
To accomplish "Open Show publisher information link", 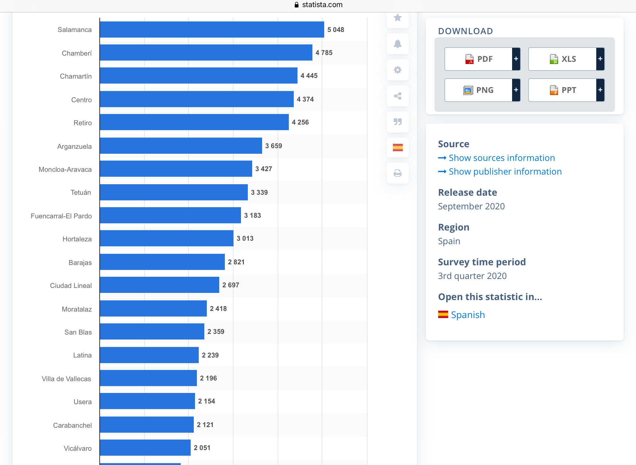I will tap(505, 171).
